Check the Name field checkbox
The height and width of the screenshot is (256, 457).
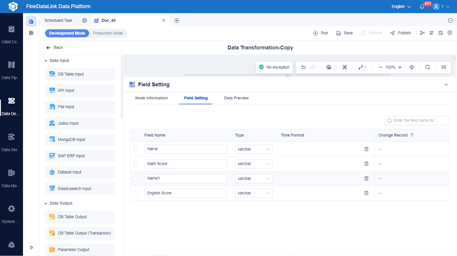[135, 149]
